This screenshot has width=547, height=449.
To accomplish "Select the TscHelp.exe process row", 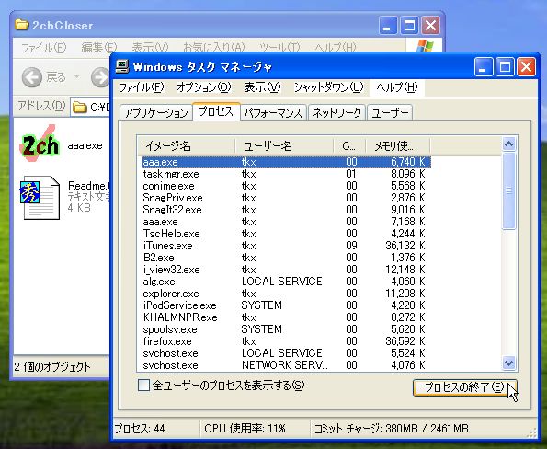I will (286, 234).
